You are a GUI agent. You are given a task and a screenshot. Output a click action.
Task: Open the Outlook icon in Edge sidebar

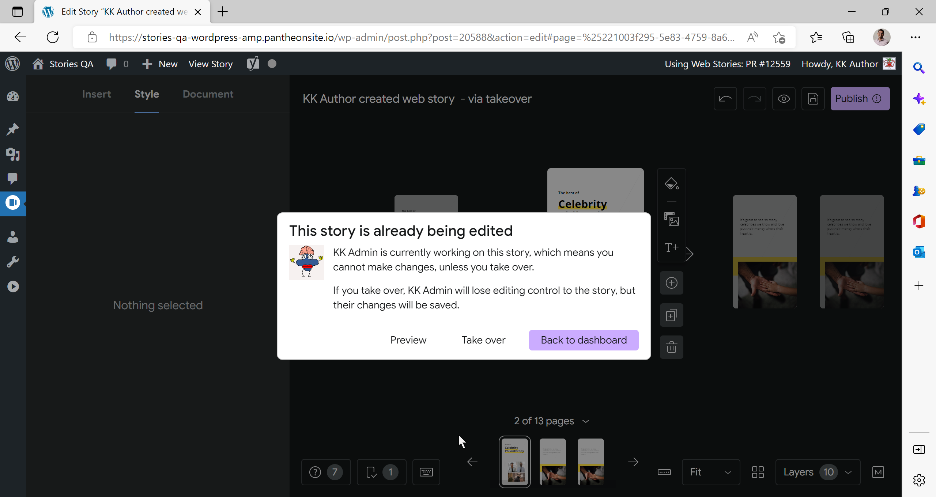click(919, 252)
